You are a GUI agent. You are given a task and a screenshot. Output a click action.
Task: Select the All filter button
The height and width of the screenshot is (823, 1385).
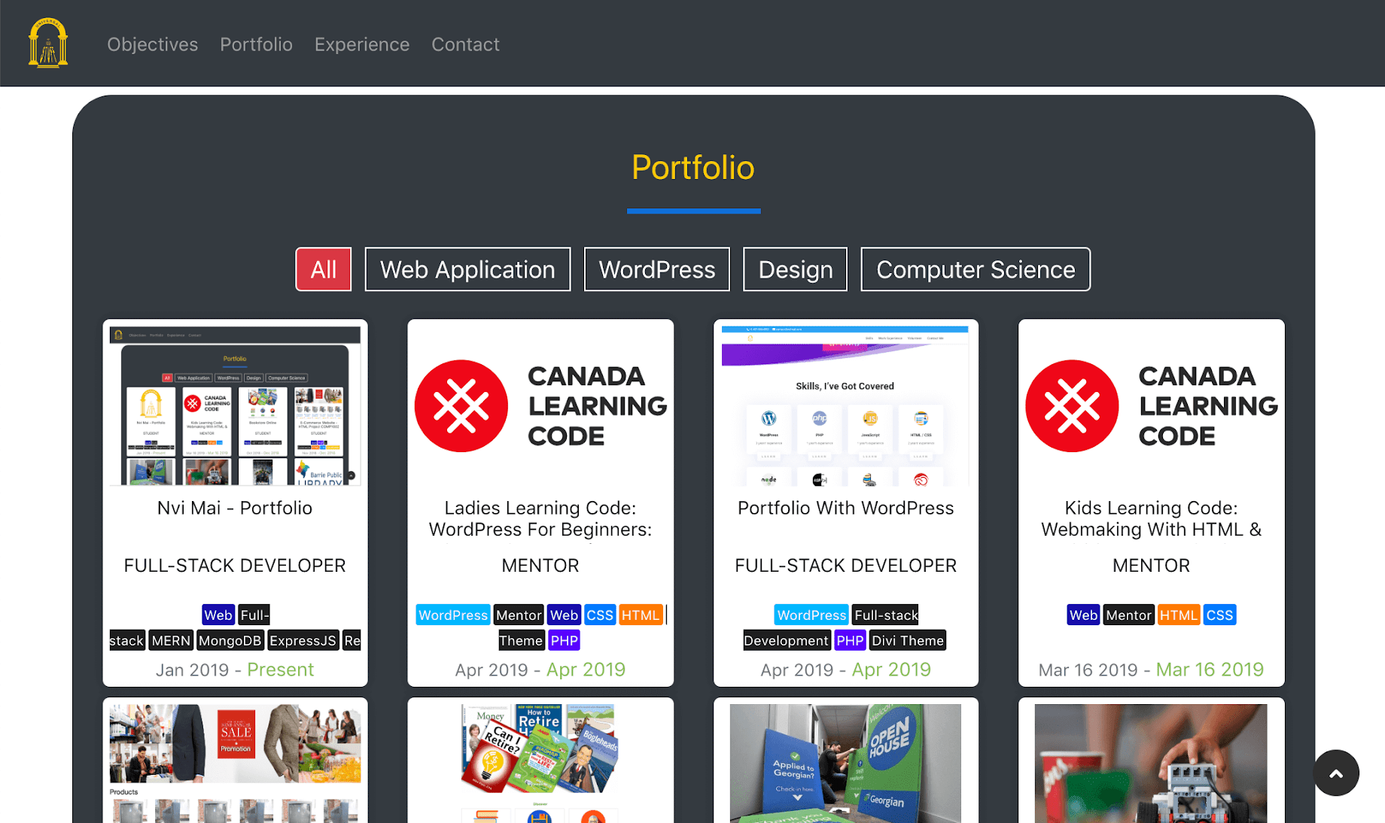pos(323,269)
